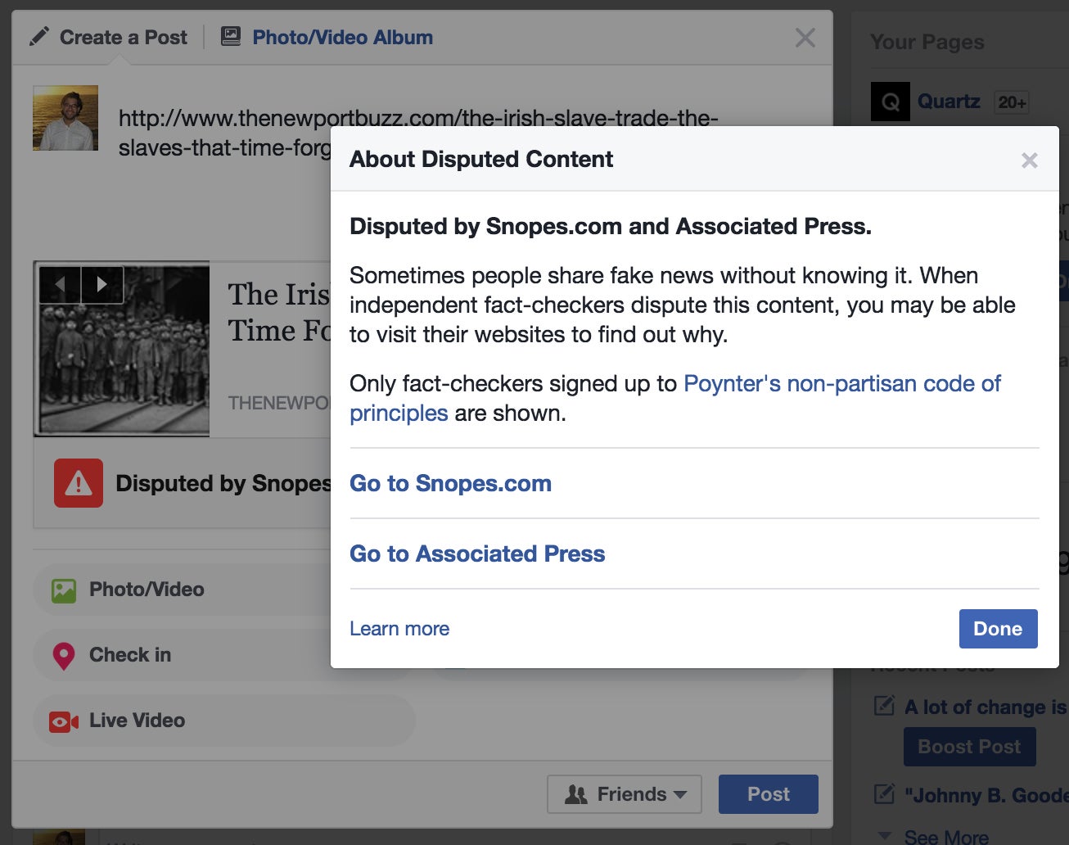Viewport: 1069px width, 845px height.
Task: Click the Done button
Action: coord(998,629)
